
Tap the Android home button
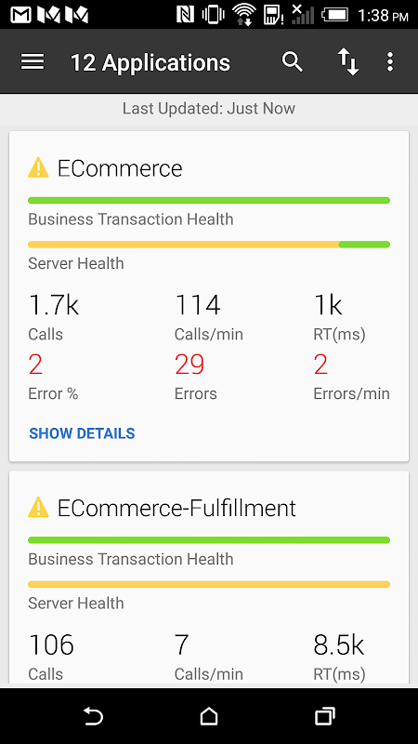(x=209, y=716)
